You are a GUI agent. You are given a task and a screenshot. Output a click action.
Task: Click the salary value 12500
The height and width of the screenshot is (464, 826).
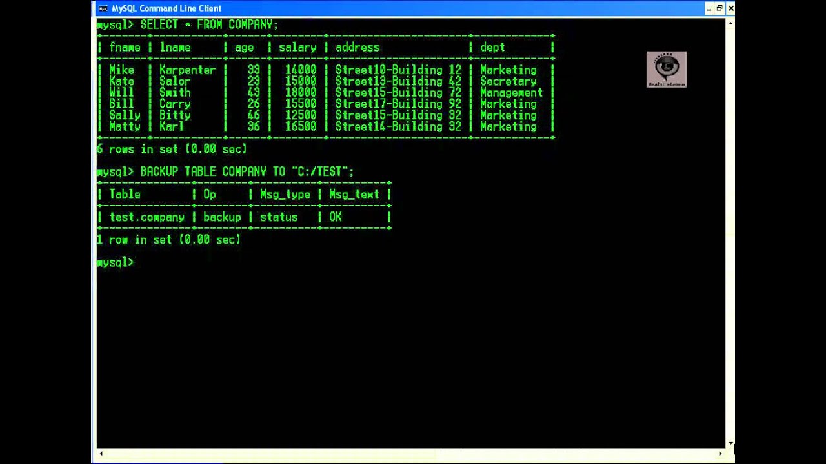click(301, 115)
